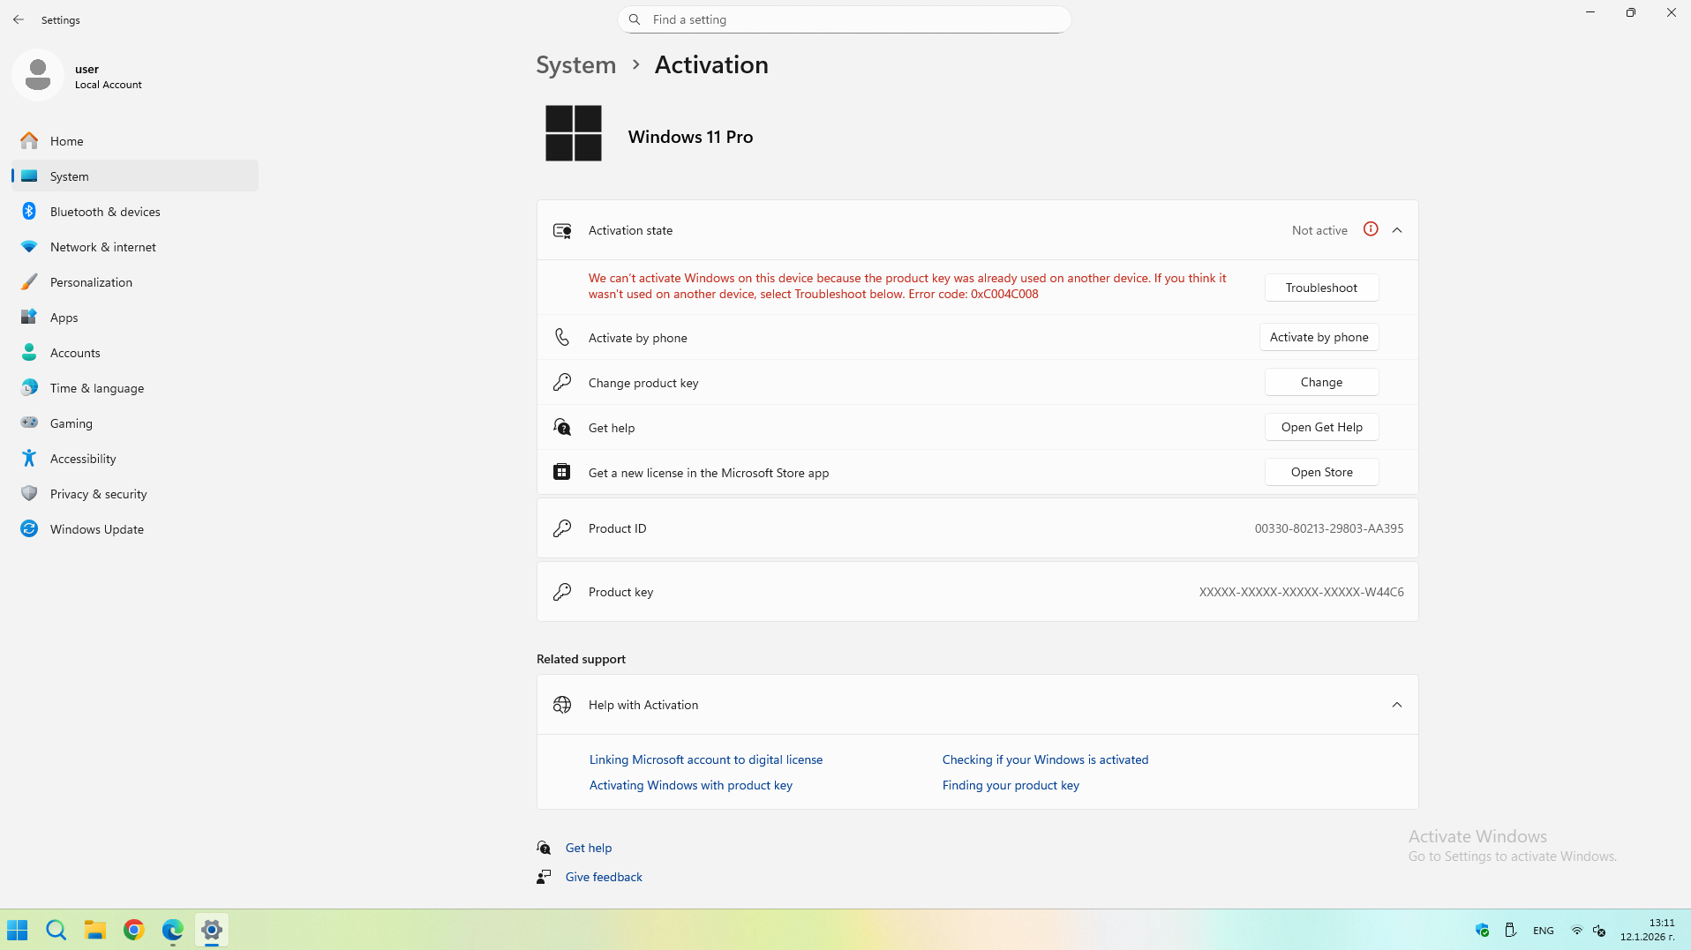Click System in the breadcrumb

(x=576, y=65)
